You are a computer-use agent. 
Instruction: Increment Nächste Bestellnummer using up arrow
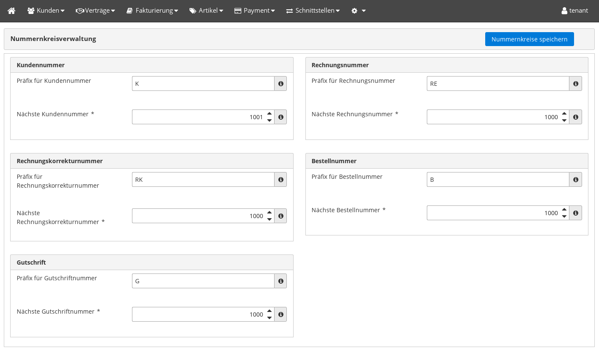click(564, 210)
